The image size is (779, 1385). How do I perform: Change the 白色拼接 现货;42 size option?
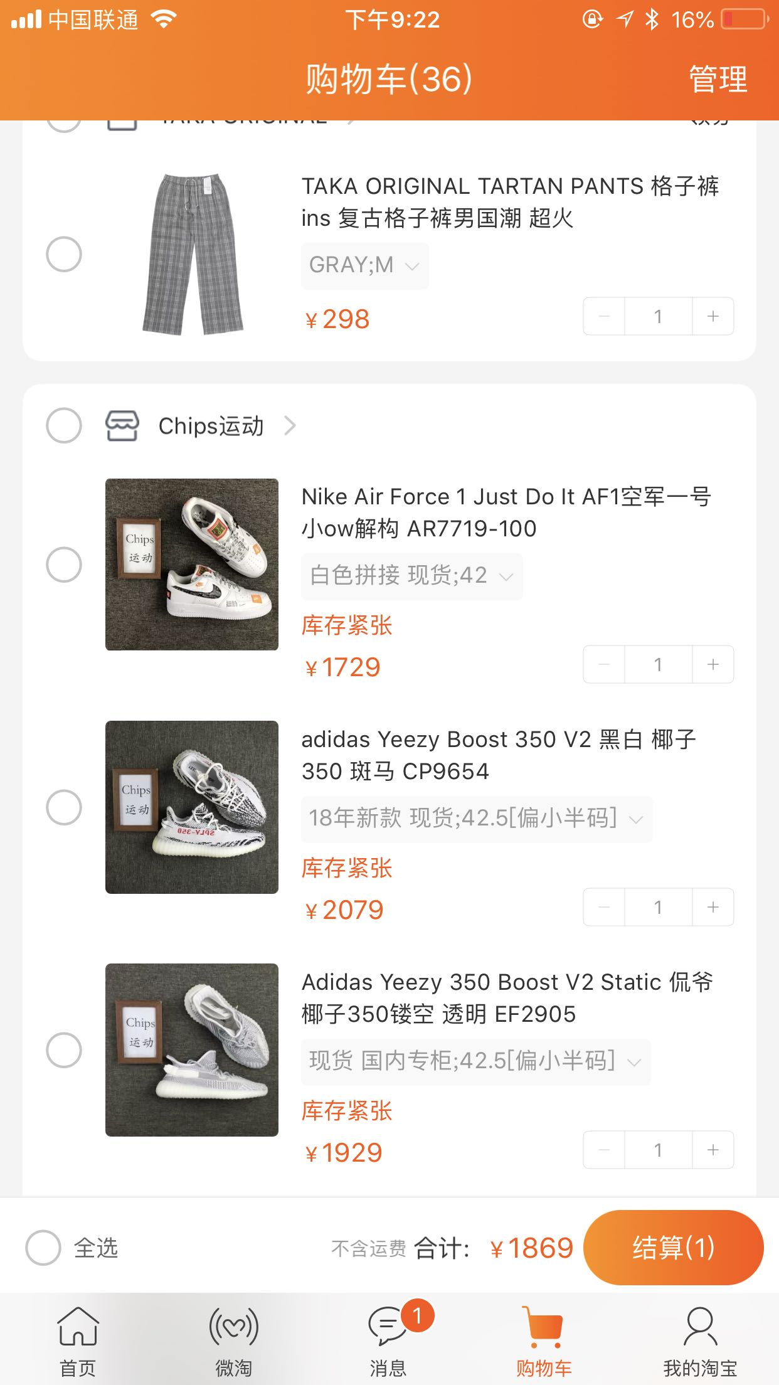[x=411, y=576]
